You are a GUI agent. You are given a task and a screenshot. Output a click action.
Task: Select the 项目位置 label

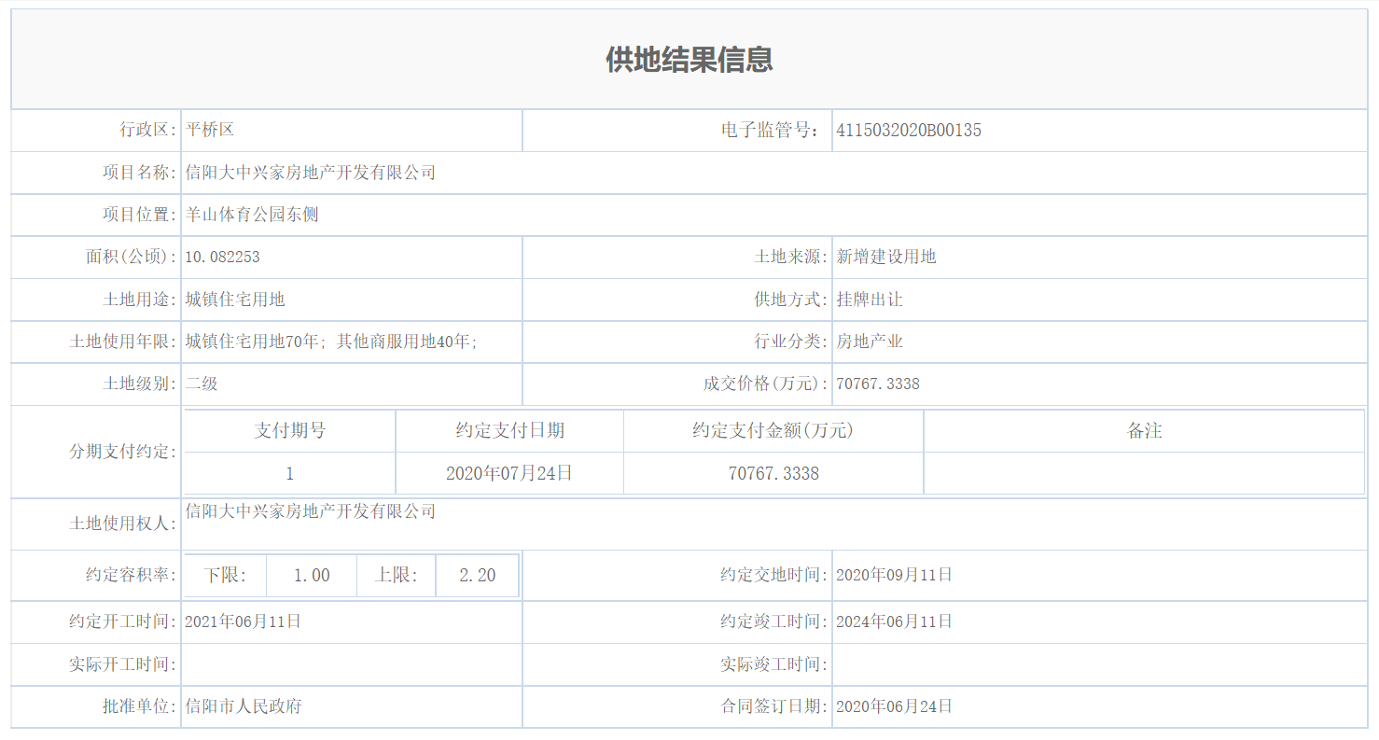[140, 215]
